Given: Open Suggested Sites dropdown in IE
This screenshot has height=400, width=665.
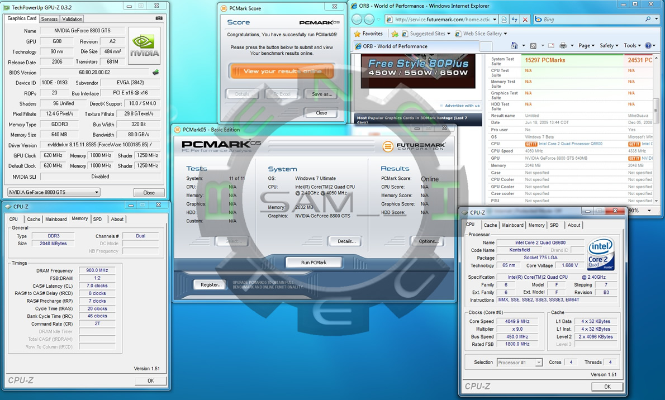Looking at the screenshot, I should click(x=449, y=34).
